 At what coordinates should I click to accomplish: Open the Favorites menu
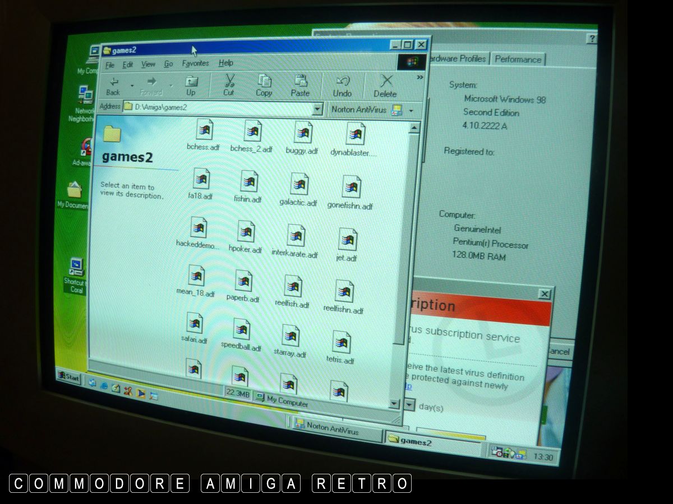pyautogui.click(x=195, y=63)
